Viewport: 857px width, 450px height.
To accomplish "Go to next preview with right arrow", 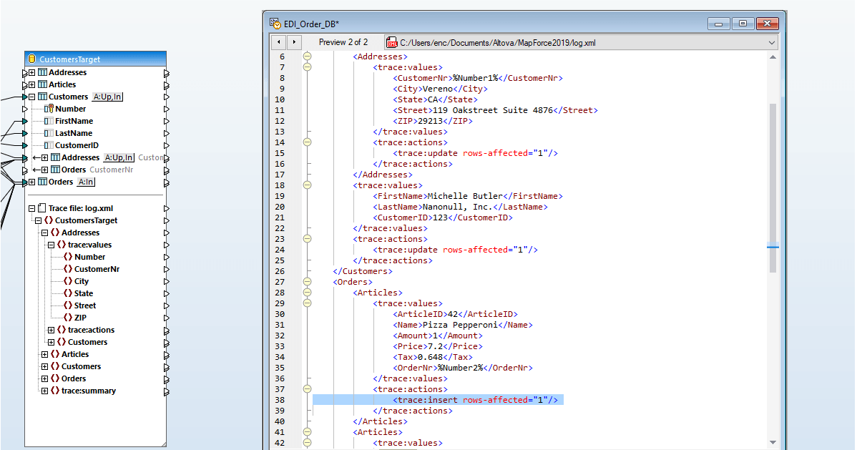I will click(x=293, y=42).
